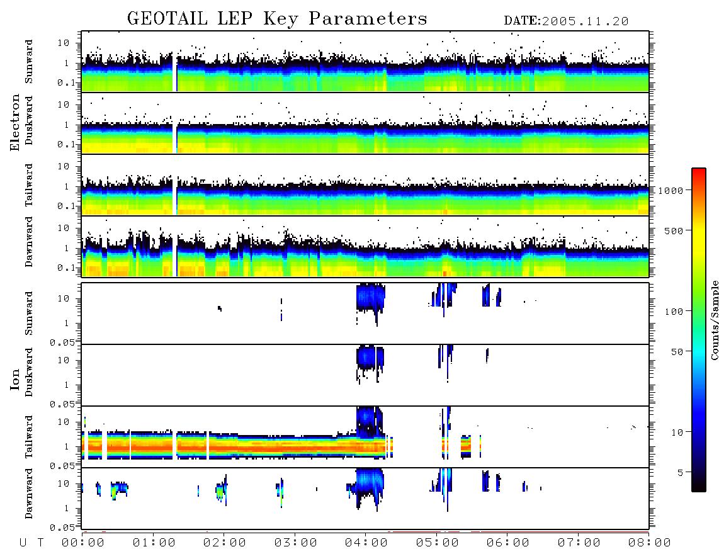Screen dimensions: 719x554
Task: Select the Ion Duskward panel label
Action: pyautogui.click(x=29, y=372)
